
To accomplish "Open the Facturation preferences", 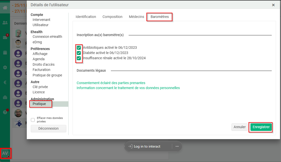I will tap(41, 70).
